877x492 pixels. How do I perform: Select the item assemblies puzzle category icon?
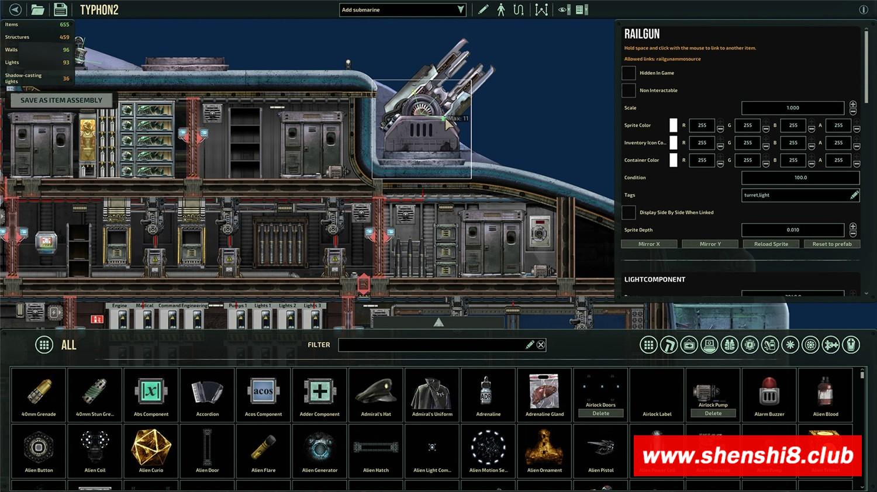point(831,345)
